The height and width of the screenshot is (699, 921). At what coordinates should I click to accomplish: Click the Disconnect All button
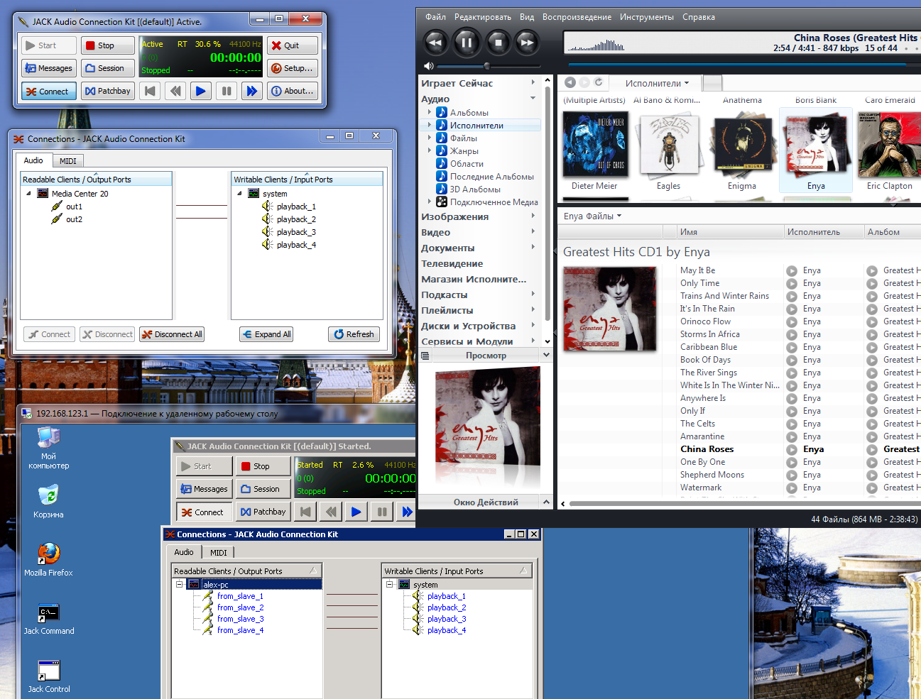(x=172, y=334)
